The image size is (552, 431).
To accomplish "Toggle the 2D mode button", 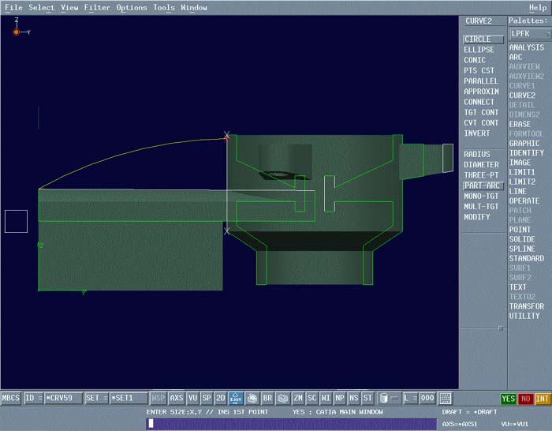I will [221, 399].
